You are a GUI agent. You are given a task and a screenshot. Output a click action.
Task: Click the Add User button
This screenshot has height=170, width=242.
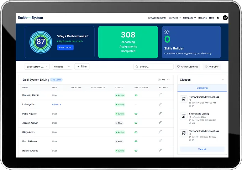tap(212, 67)
